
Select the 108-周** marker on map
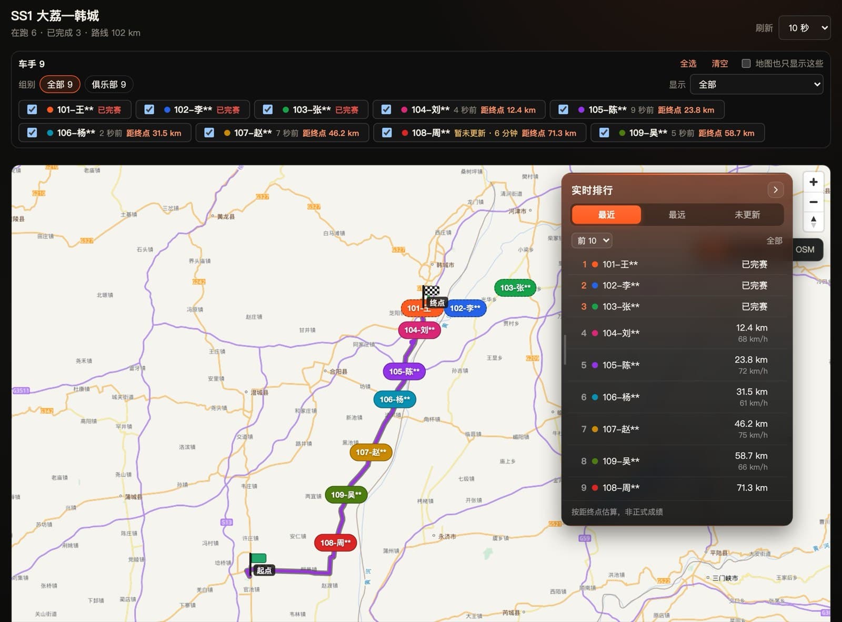pos(336,543)
